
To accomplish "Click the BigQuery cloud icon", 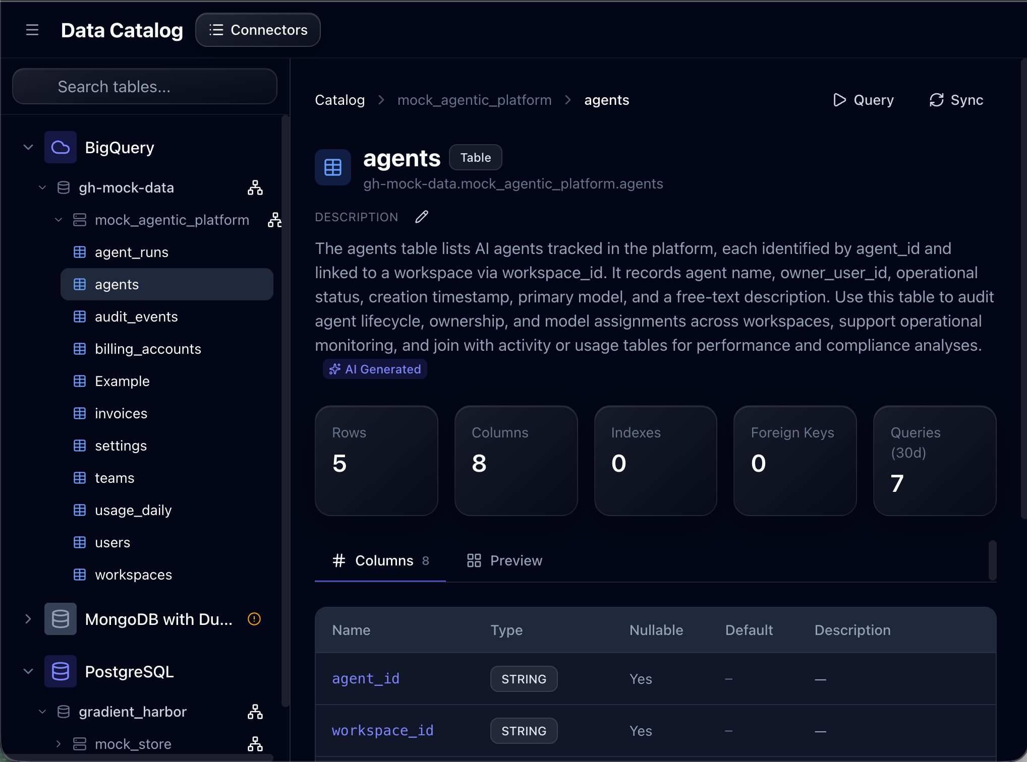I will click(x=61, y=147).
